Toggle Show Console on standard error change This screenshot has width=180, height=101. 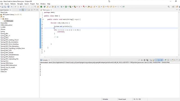pyautogui.click(x=162, y=60)
